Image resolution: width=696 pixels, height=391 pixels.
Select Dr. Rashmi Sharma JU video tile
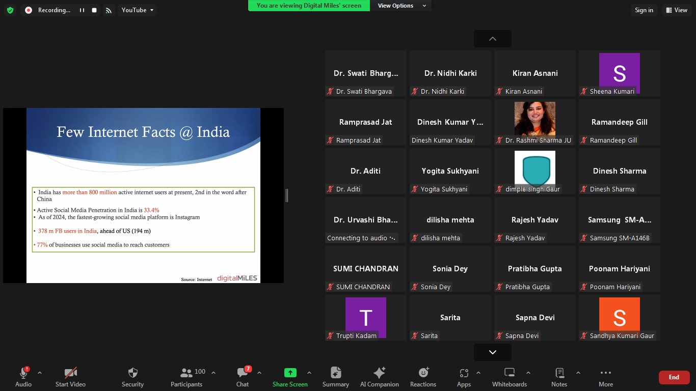[534, 122]
